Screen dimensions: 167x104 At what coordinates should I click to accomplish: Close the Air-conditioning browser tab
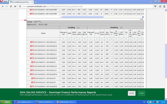coord(32,2)
